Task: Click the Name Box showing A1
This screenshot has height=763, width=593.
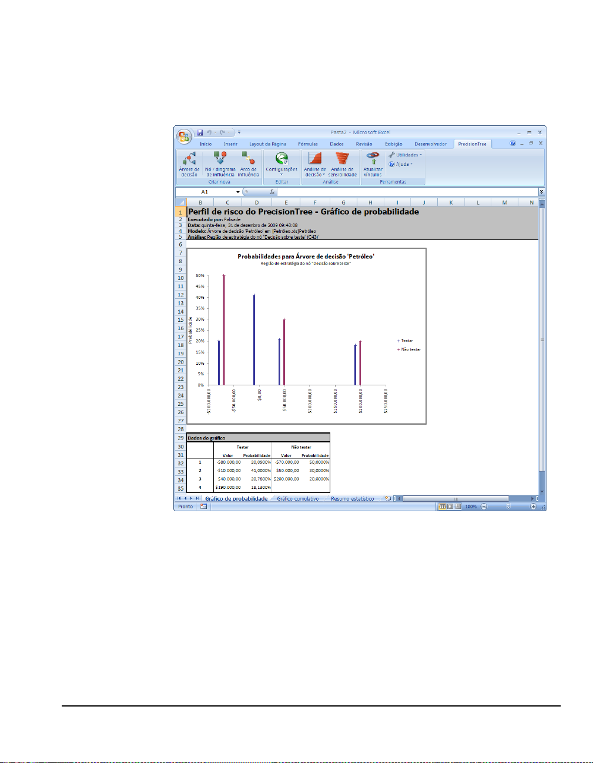Action: click(205, 192)
